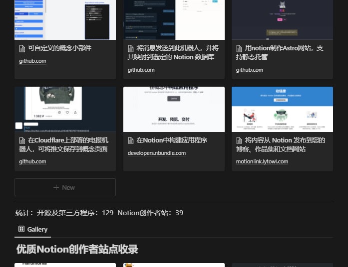The image size is (348, 267).
Task: Open developers.nbundle.com link
Action: [x=157, y=153]
